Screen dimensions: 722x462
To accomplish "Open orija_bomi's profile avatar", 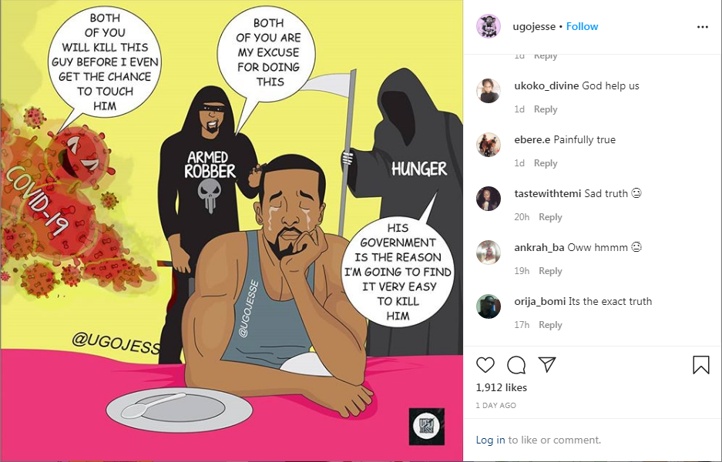I will point(488,306).
